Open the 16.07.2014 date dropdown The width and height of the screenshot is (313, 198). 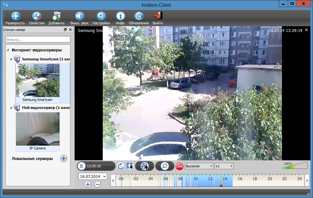tap(93, 177)
